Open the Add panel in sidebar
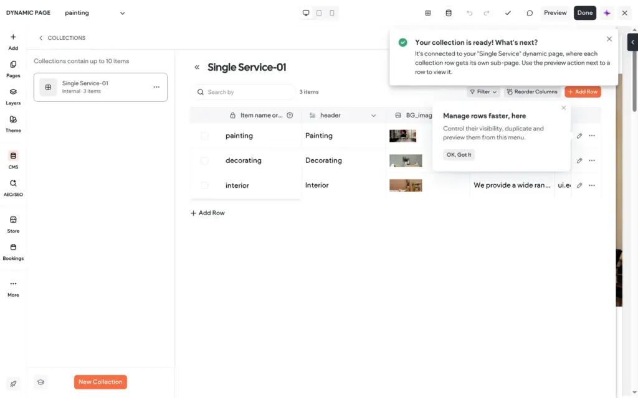 click(13, 42)
